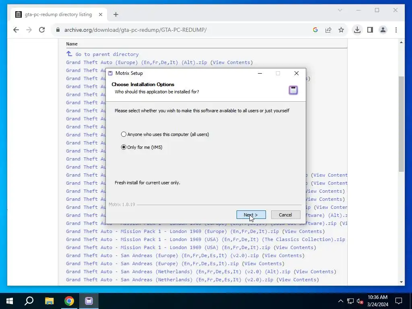Open Chrome tab search chevron
The image size is (412, 309).
(x=340, y=10)
